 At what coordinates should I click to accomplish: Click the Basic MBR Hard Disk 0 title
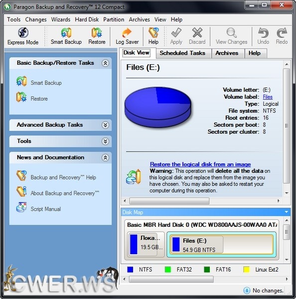[202, 225]
